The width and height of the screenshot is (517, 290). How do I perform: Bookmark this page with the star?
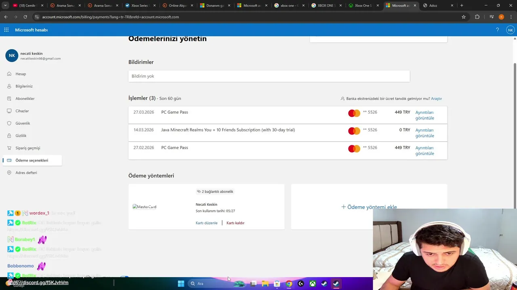pos(464,17)
